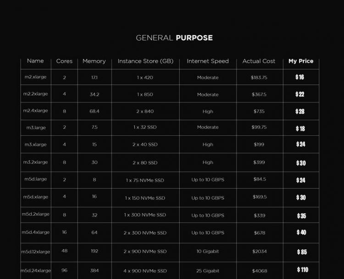Click the 1 x 32 SSD storage cell

tap(145, 127)
